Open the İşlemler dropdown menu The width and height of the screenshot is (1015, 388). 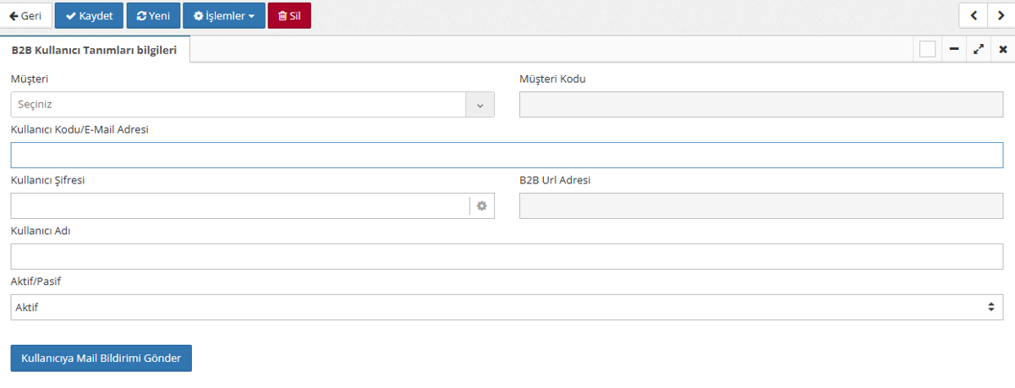tap(223, 16)
